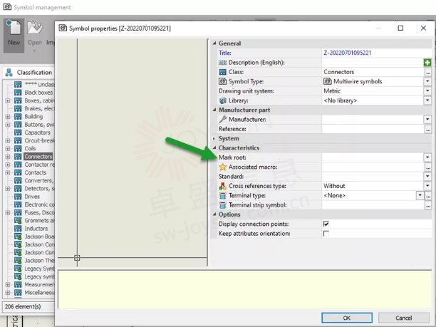This screenshot has height=327, width=436.
Task: Open the Standard dropdown
Action: click(427, 176)
